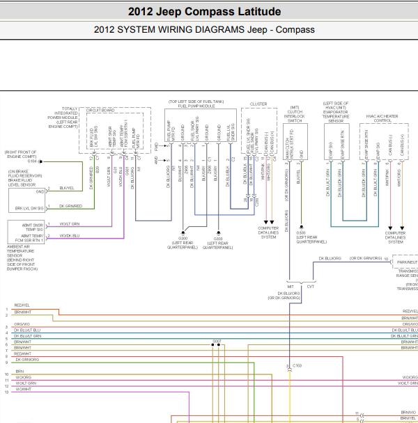Select the left "RED/YEL" wire label at line 1
418x423 pixels.
pyautogui.click(x=22, y=305)
